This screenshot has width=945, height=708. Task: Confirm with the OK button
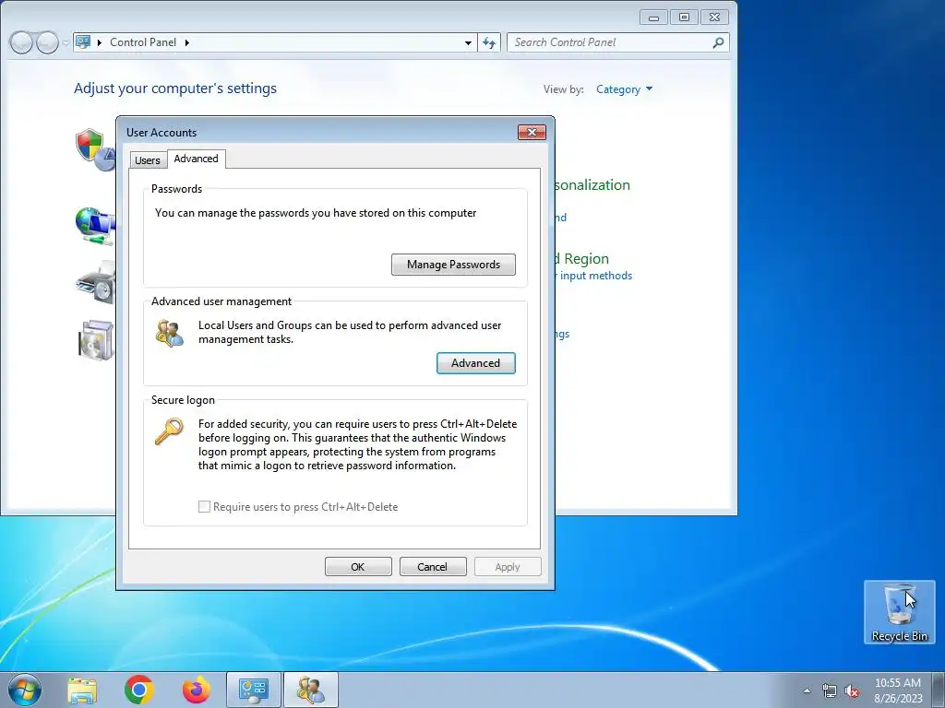[x=358, y=567]
